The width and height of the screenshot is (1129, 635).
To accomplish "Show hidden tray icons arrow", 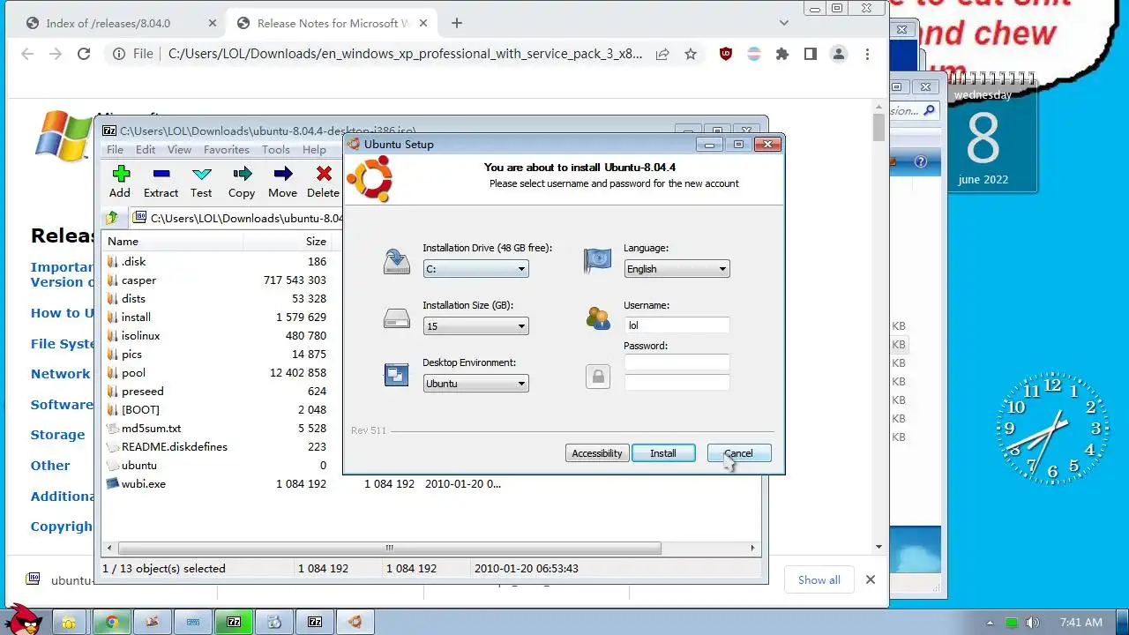I will click(991, 623).
